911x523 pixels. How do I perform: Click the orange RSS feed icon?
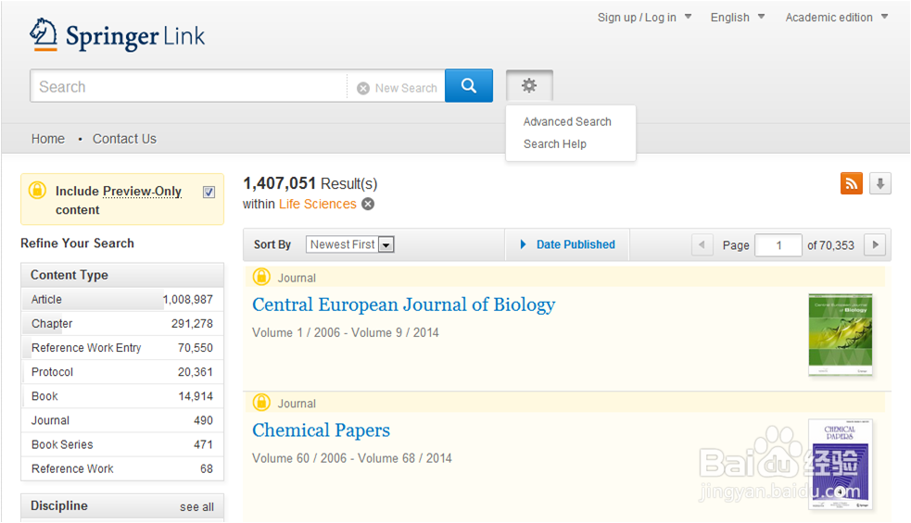click(851, 183)
